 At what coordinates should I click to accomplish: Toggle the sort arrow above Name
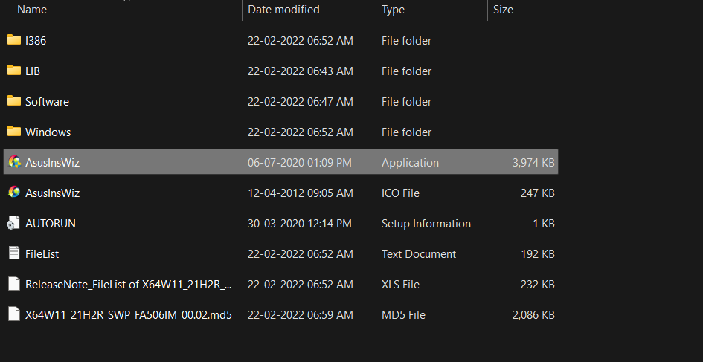pos(127,1)
